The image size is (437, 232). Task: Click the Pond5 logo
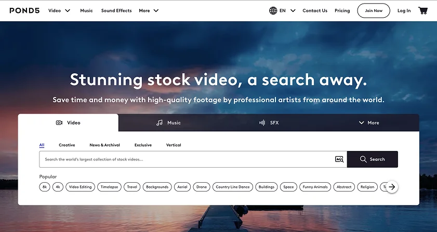click(x=24, y=10)
